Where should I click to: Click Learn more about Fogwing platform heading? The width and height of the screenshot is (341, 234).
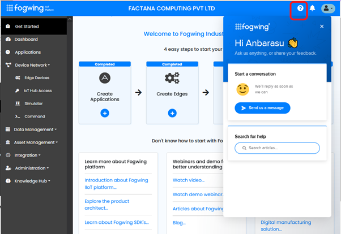pyautogui.click(x=116, y=164)
